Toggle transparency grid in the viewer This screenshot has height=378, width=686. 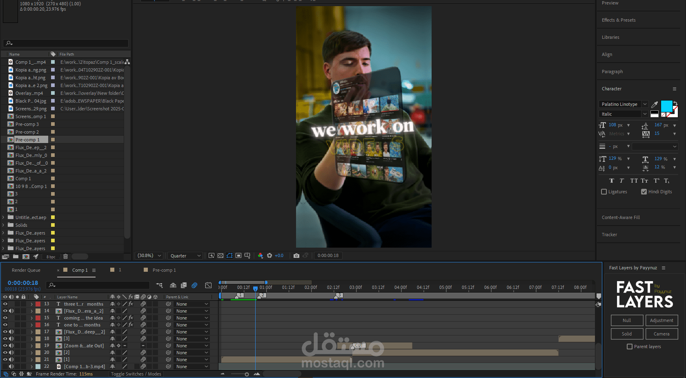pos(220,255)
